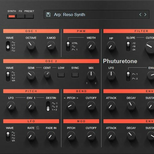Select envelope 1 icon in PWM CTRL

click(75, 50)
